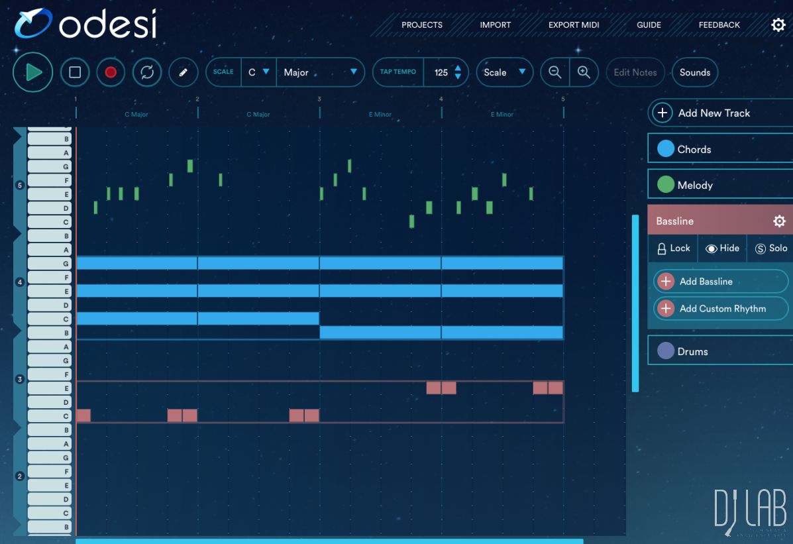793x544 pixels.
Task: Open the key dropdown showing C
Action: (x=258, y=72)
